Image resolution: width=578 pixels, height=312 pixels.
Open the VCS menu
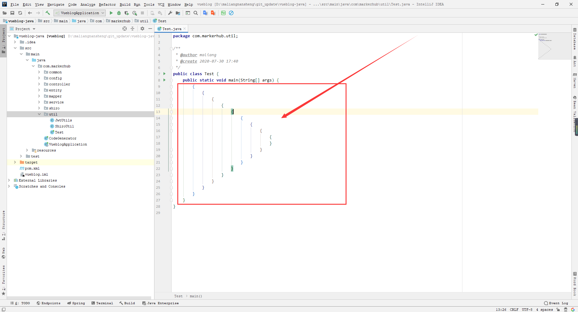tap(161, 5)
